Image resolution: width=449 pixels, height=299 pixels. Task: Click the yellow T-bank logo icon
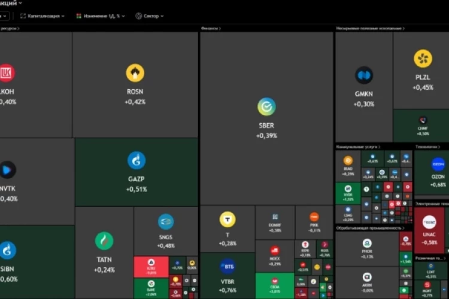tap(227, 219)
